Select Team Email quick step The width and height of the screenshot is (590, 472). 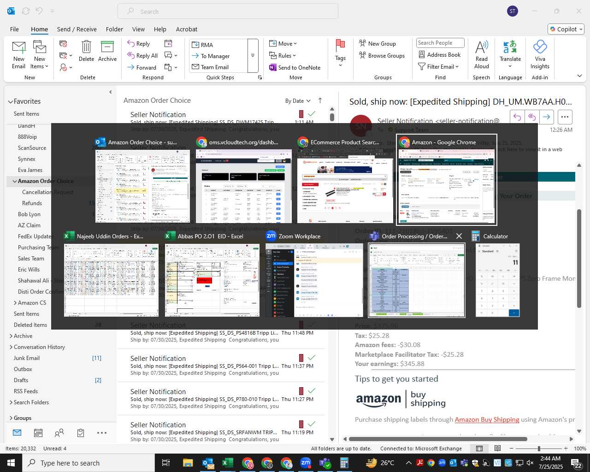(x=210, y=67)
